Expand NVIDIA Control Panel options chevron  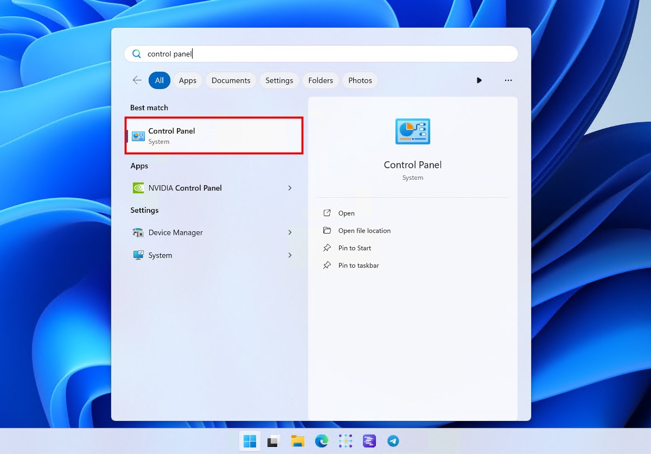click(x=290, y=188)
